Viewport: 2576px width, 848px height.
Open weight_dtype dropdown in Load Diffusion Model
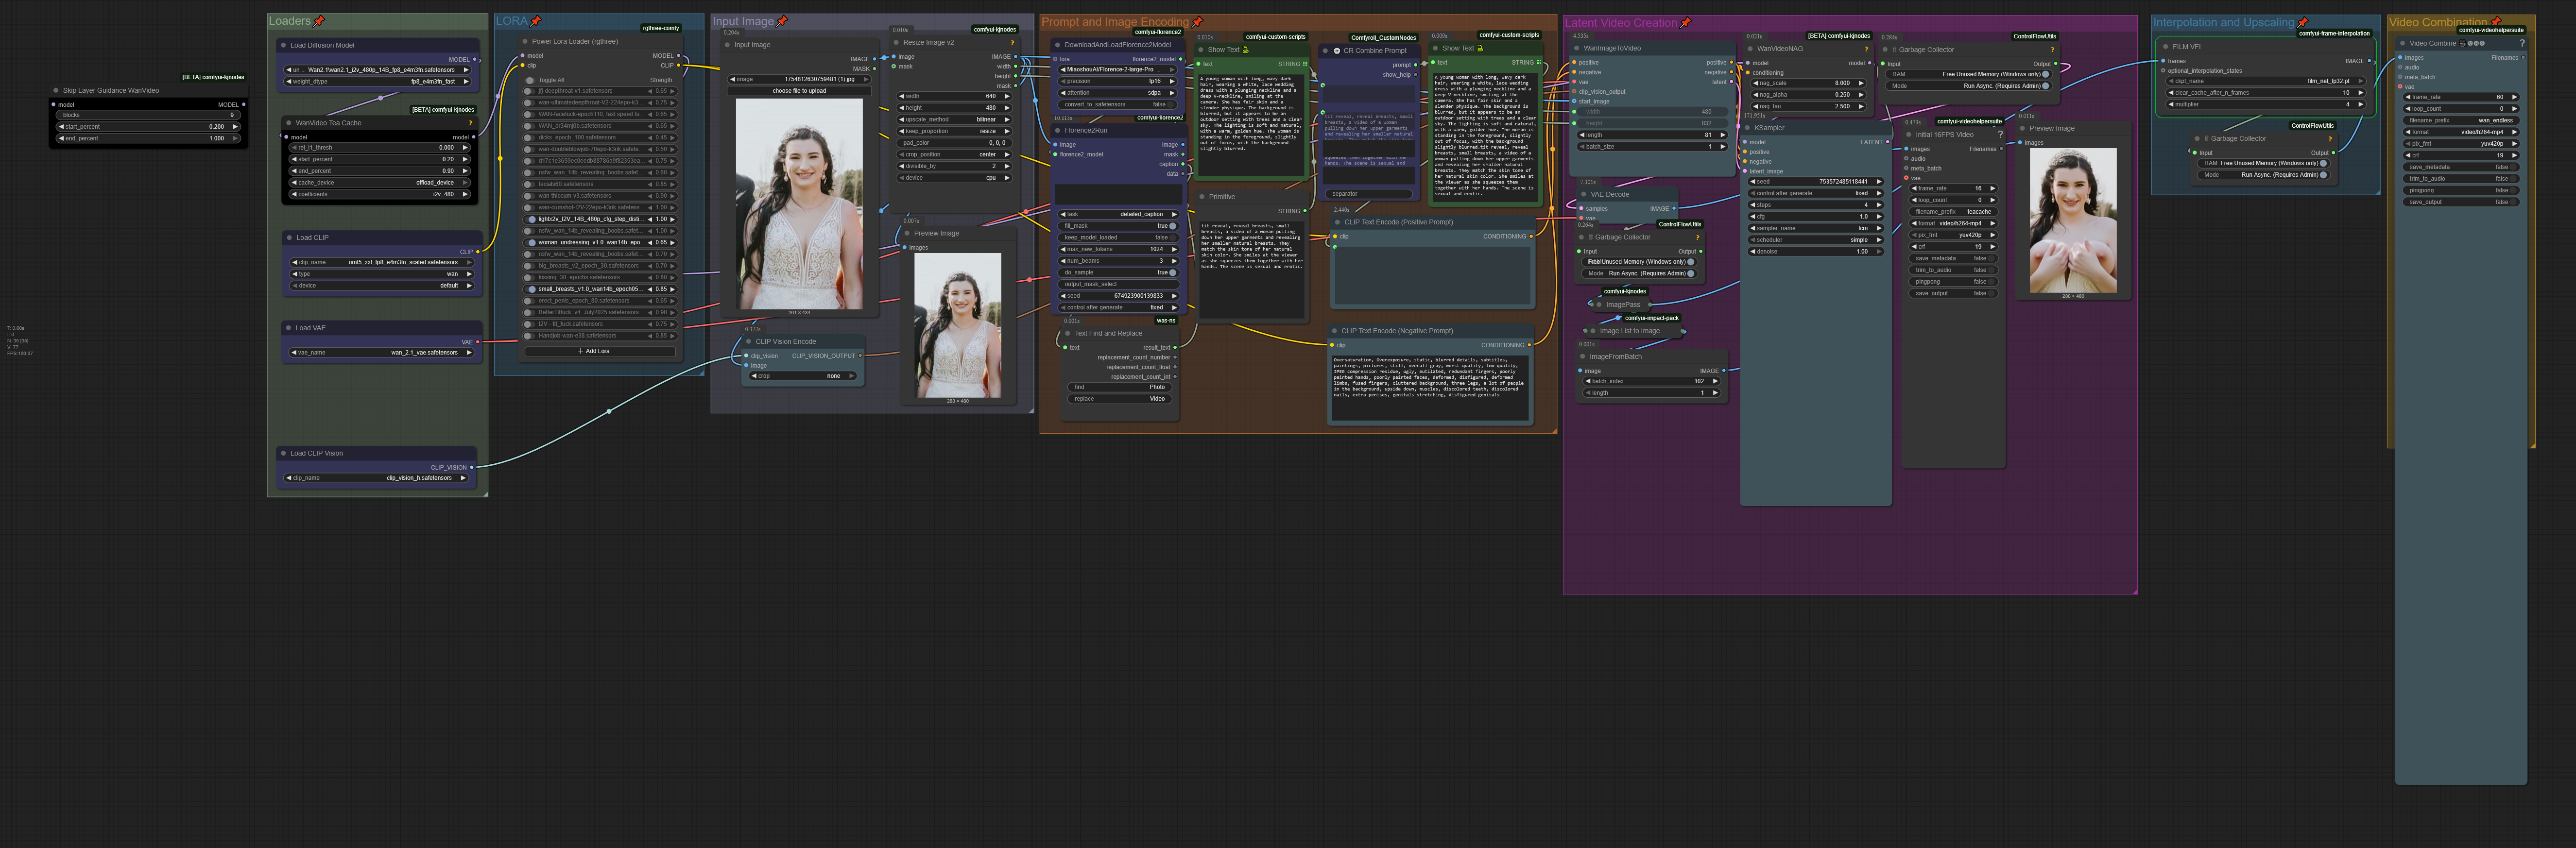point(379,82)
